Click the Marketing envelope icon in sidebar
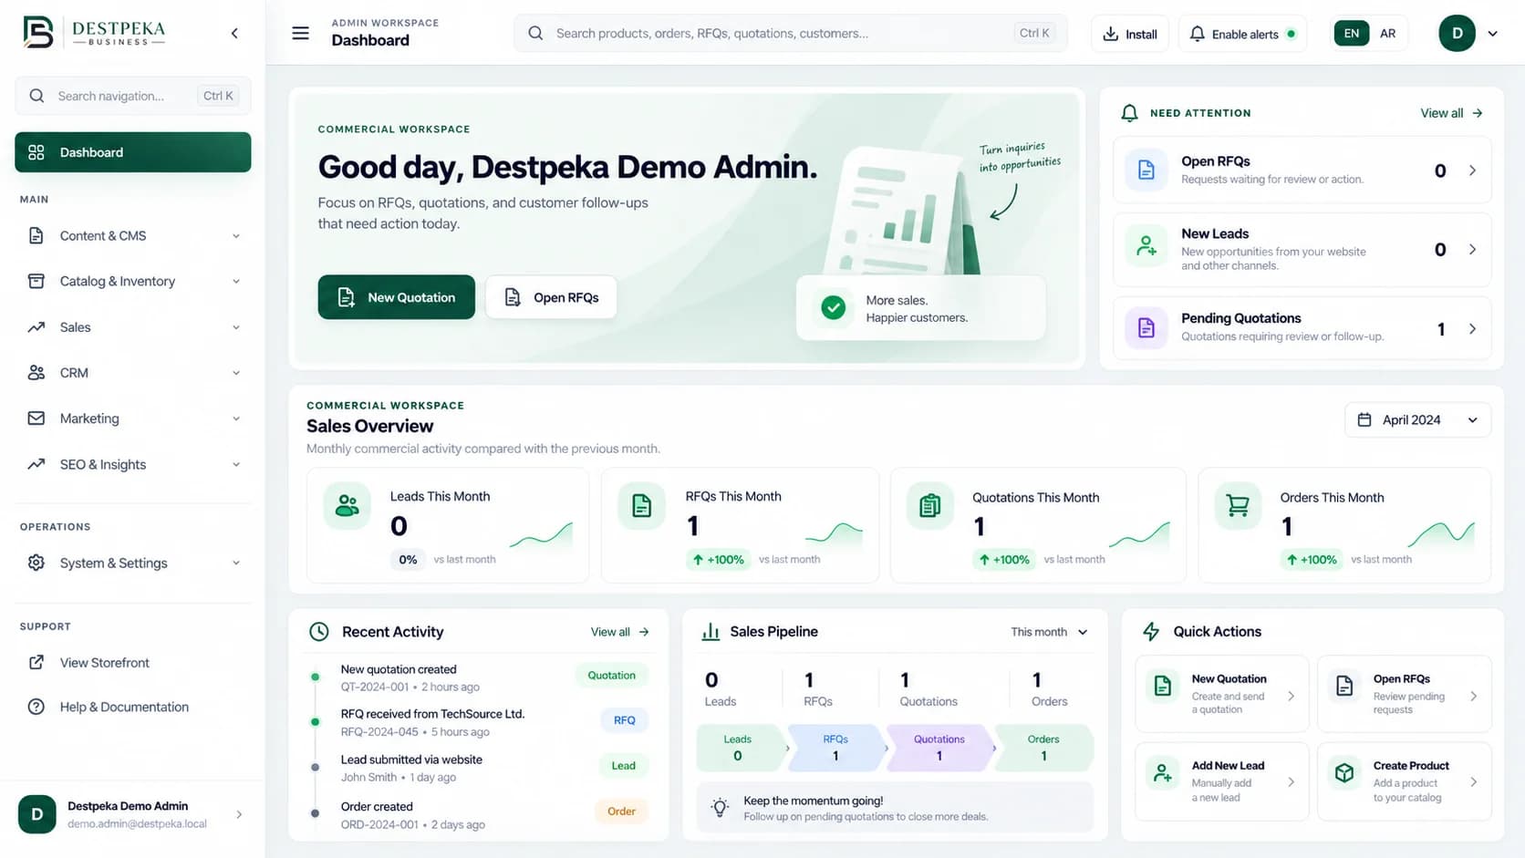1525x858 pixels. pyautogui.click(x=36, y=418)
